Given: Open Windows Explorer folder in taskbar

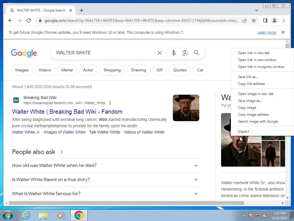Looking at the screenshot, I should [43, 215].
